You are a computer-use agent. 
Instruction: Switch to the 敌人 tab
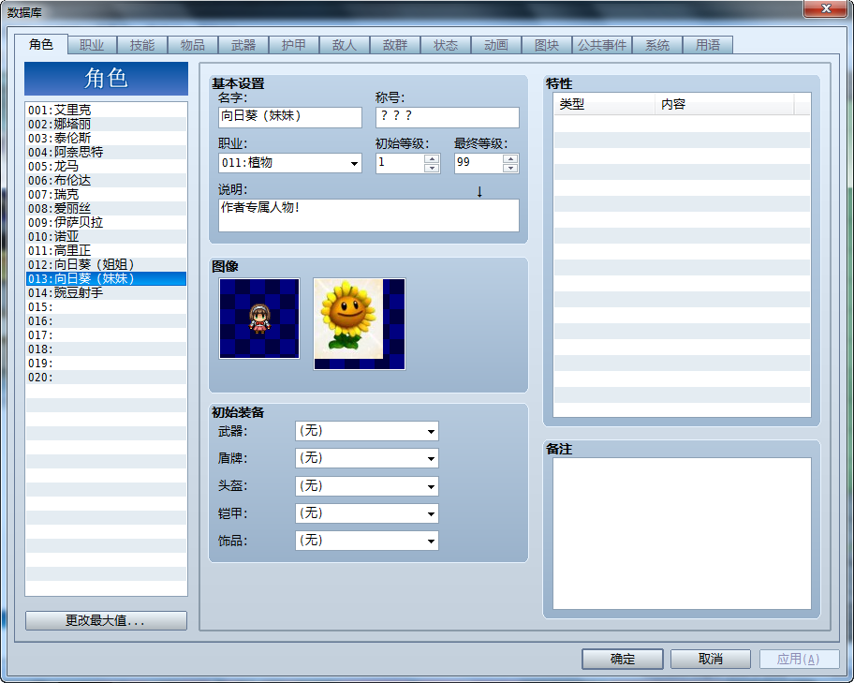[x=345, y=45]
